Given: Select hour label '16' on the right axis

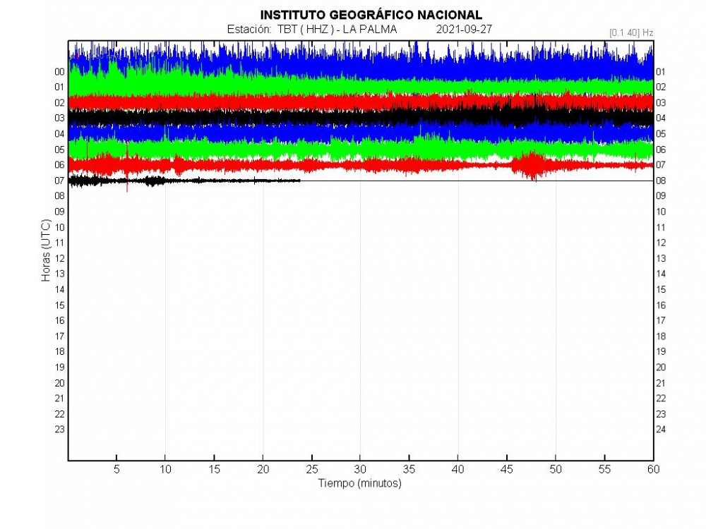Looking at the screenshot, I should click(x=662, y=305).
